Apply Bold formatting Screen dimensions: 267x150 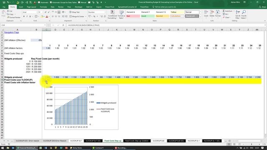coord(24,17)
